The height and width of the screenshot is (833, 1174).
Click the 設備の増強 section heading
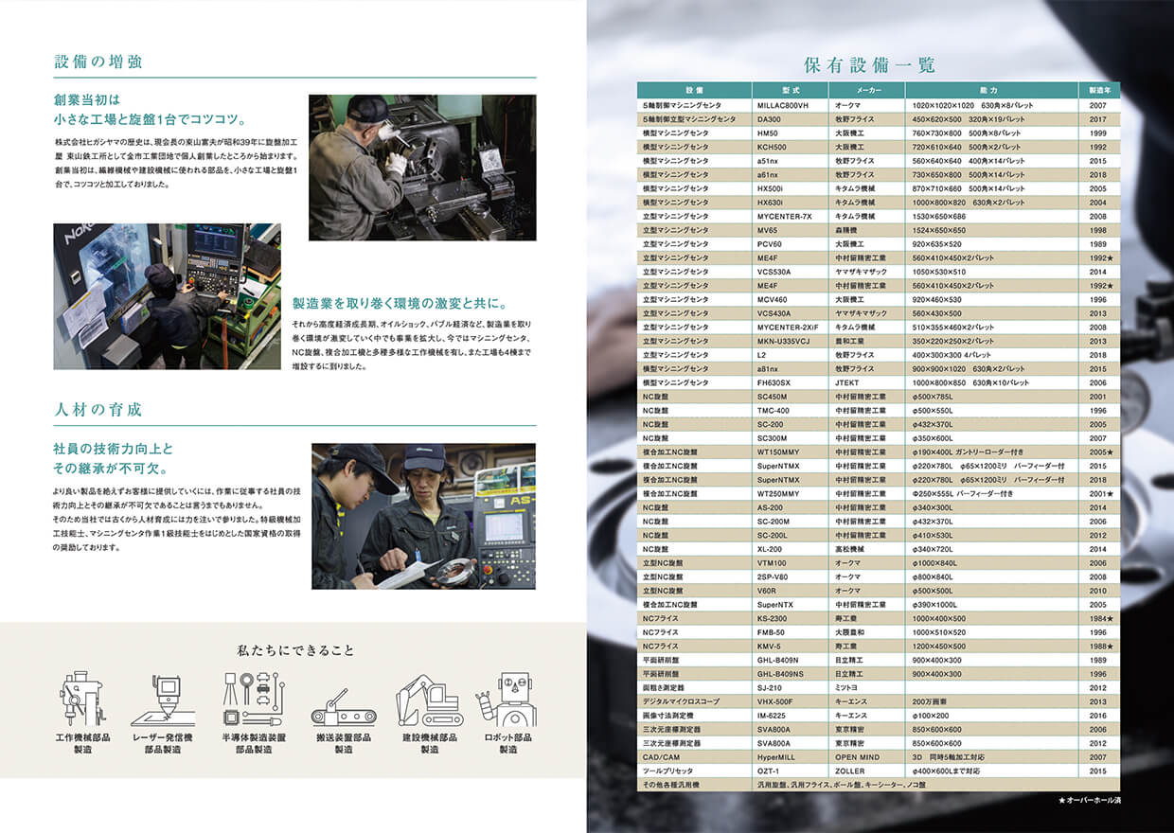click(x=98, y=63)
